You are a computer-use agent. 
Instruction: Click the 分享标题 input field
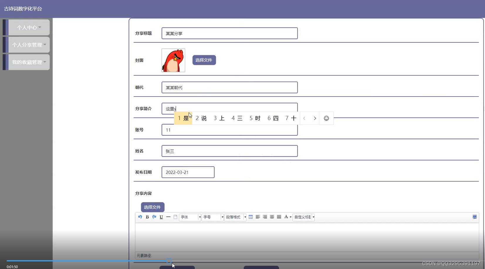(229, 33)
